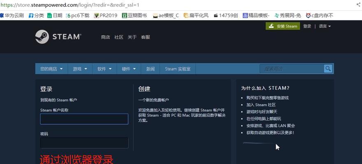
Task: Click the share icon in address bar
Action: (358, 5)
